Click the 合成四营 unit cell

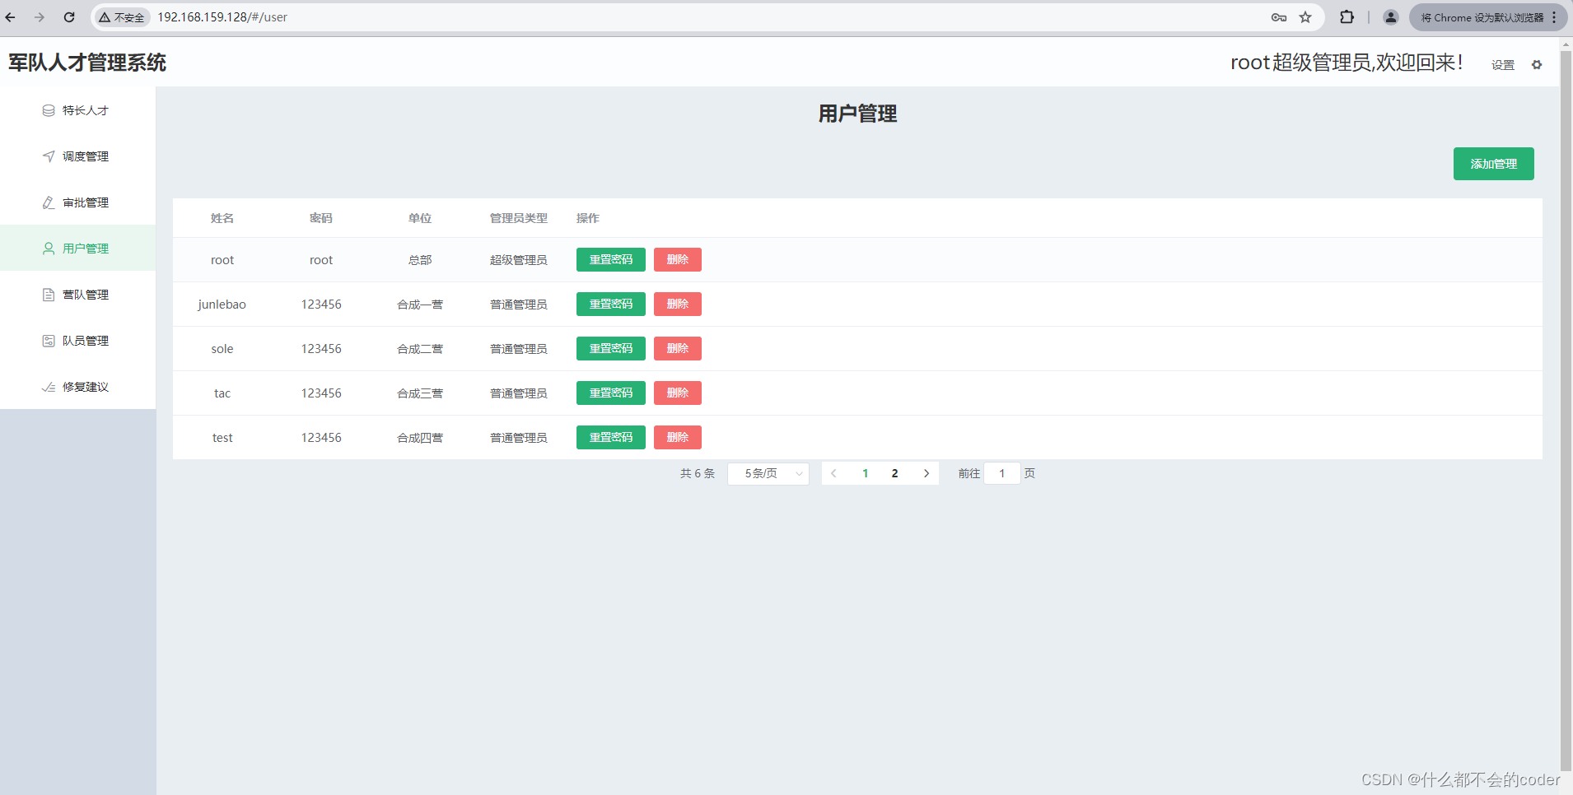420,438
